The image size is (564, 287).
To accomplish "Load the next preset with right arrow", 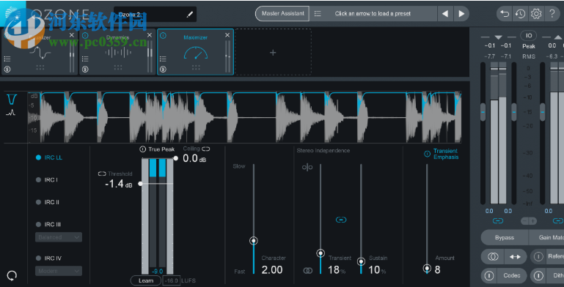I will 461,14.
